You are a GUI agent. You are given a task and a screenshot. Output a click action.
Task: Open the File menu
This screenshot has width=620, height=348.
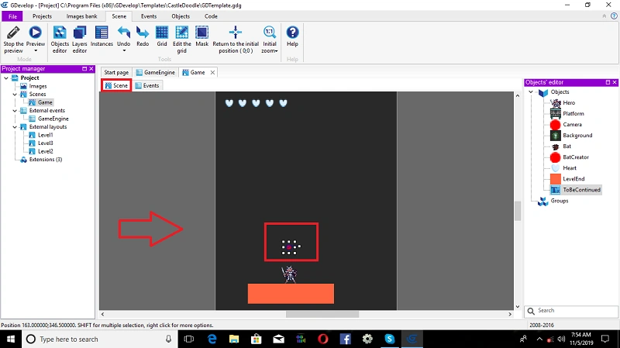(x=12, y=16)
